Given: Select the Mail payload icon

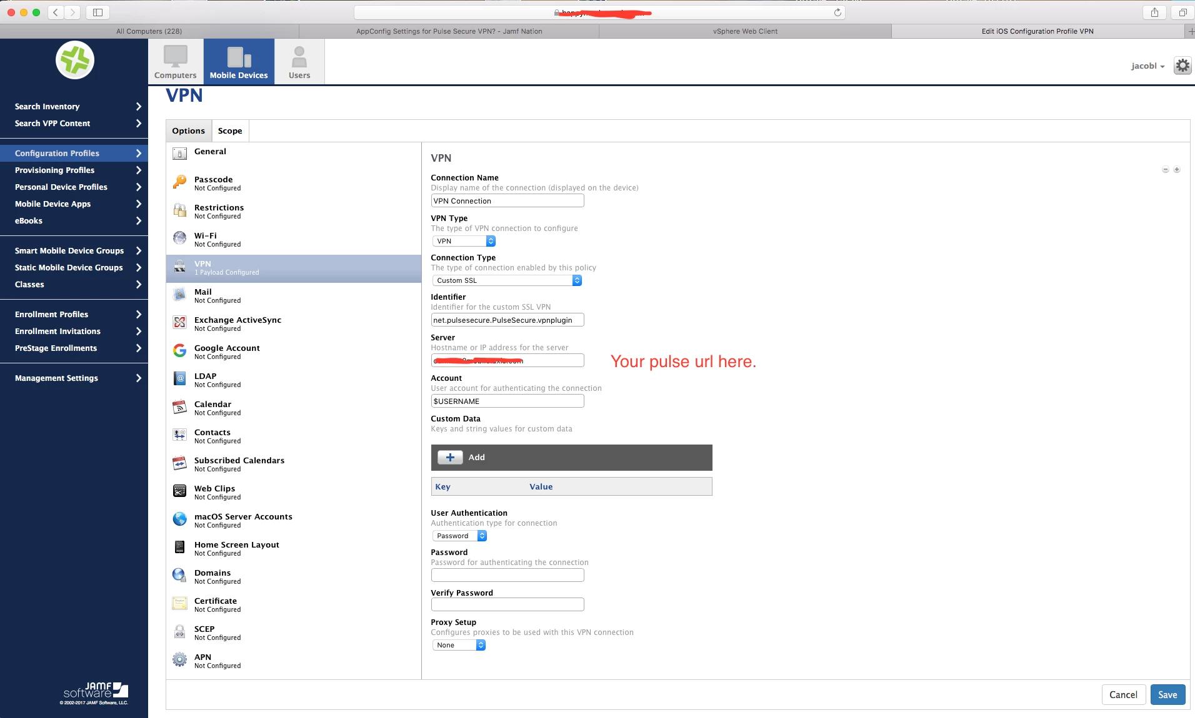Looking at the screenshot, I should pyautogui.click(x=180, y=294).
